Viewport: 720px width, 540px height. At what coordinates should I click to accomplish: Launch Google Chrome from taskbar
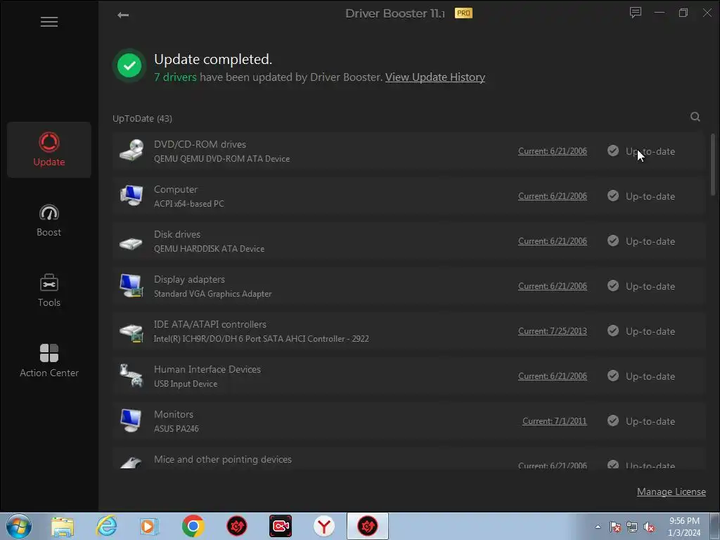tap(193, 526)
